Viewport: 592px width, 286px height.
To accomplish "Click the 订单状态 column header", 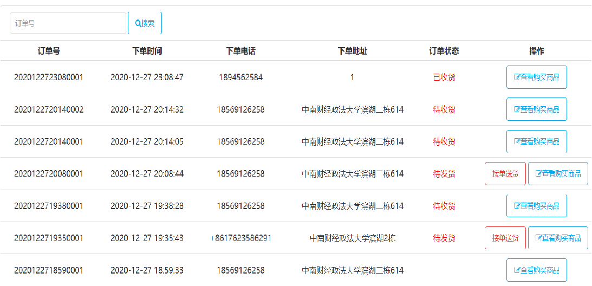I will coord(444,51).
